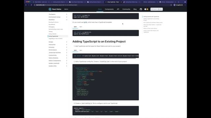Screen dimensions: 211x118
Task: Click the browser forward arrow
Action: pos(29,5)
